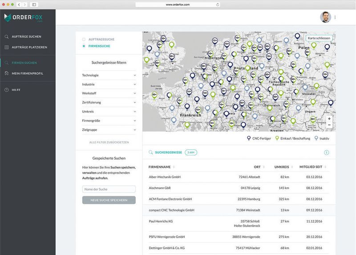Click Neue Suche speichern button
The height and width of the screenshot is (255, 356).
tap(109, 200)
